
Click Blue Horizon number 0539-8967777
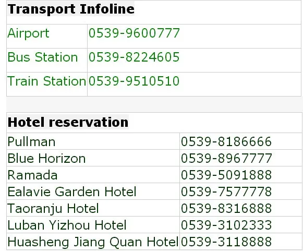(x=226, y=158)
